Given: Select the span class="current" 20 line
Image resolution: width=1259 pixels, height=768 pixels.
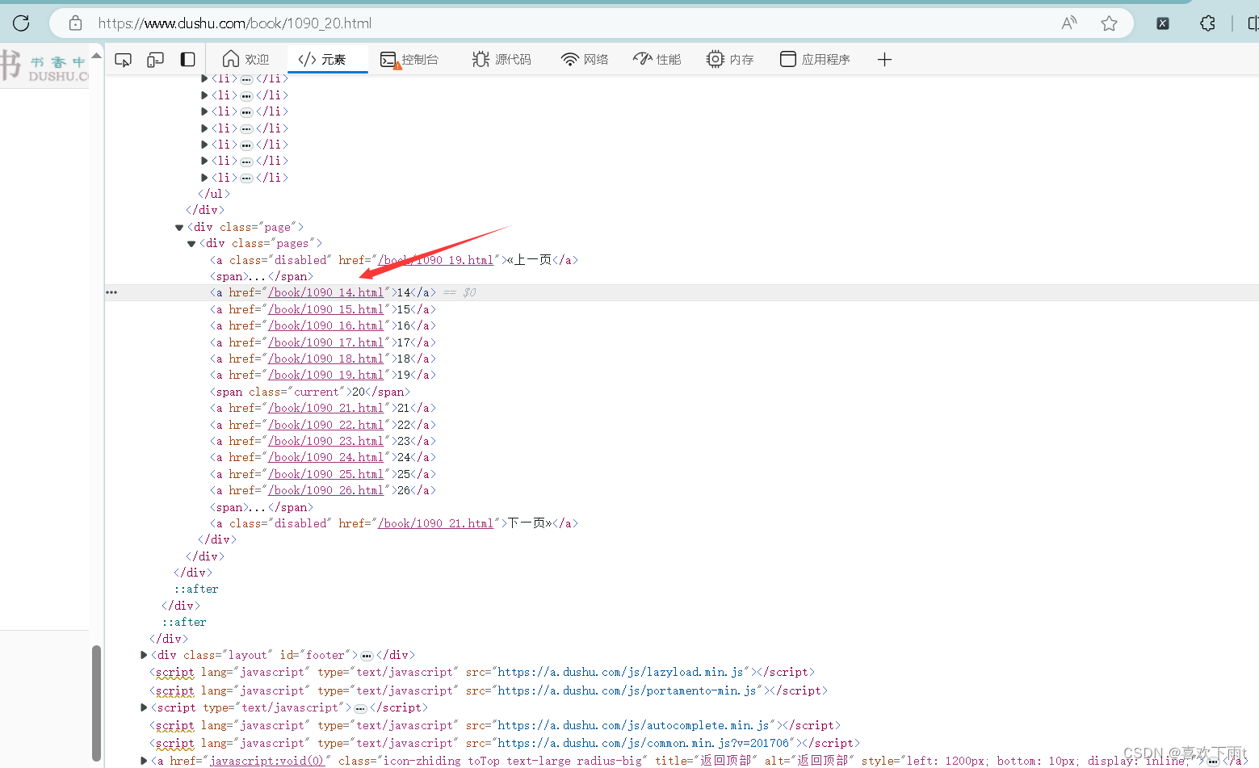Looking at the screenshot, I should click(310, 392).
